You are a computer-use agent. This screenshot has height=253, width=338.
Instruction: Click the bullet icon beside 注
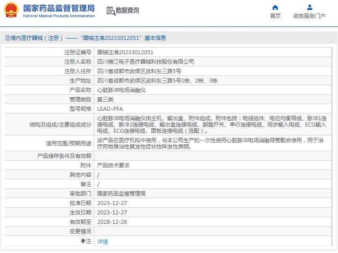(83, 241)
